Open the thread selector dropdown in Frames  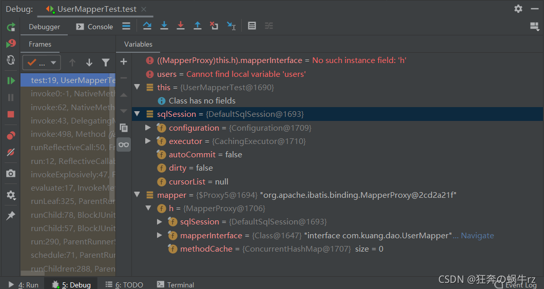pos(42,63)
